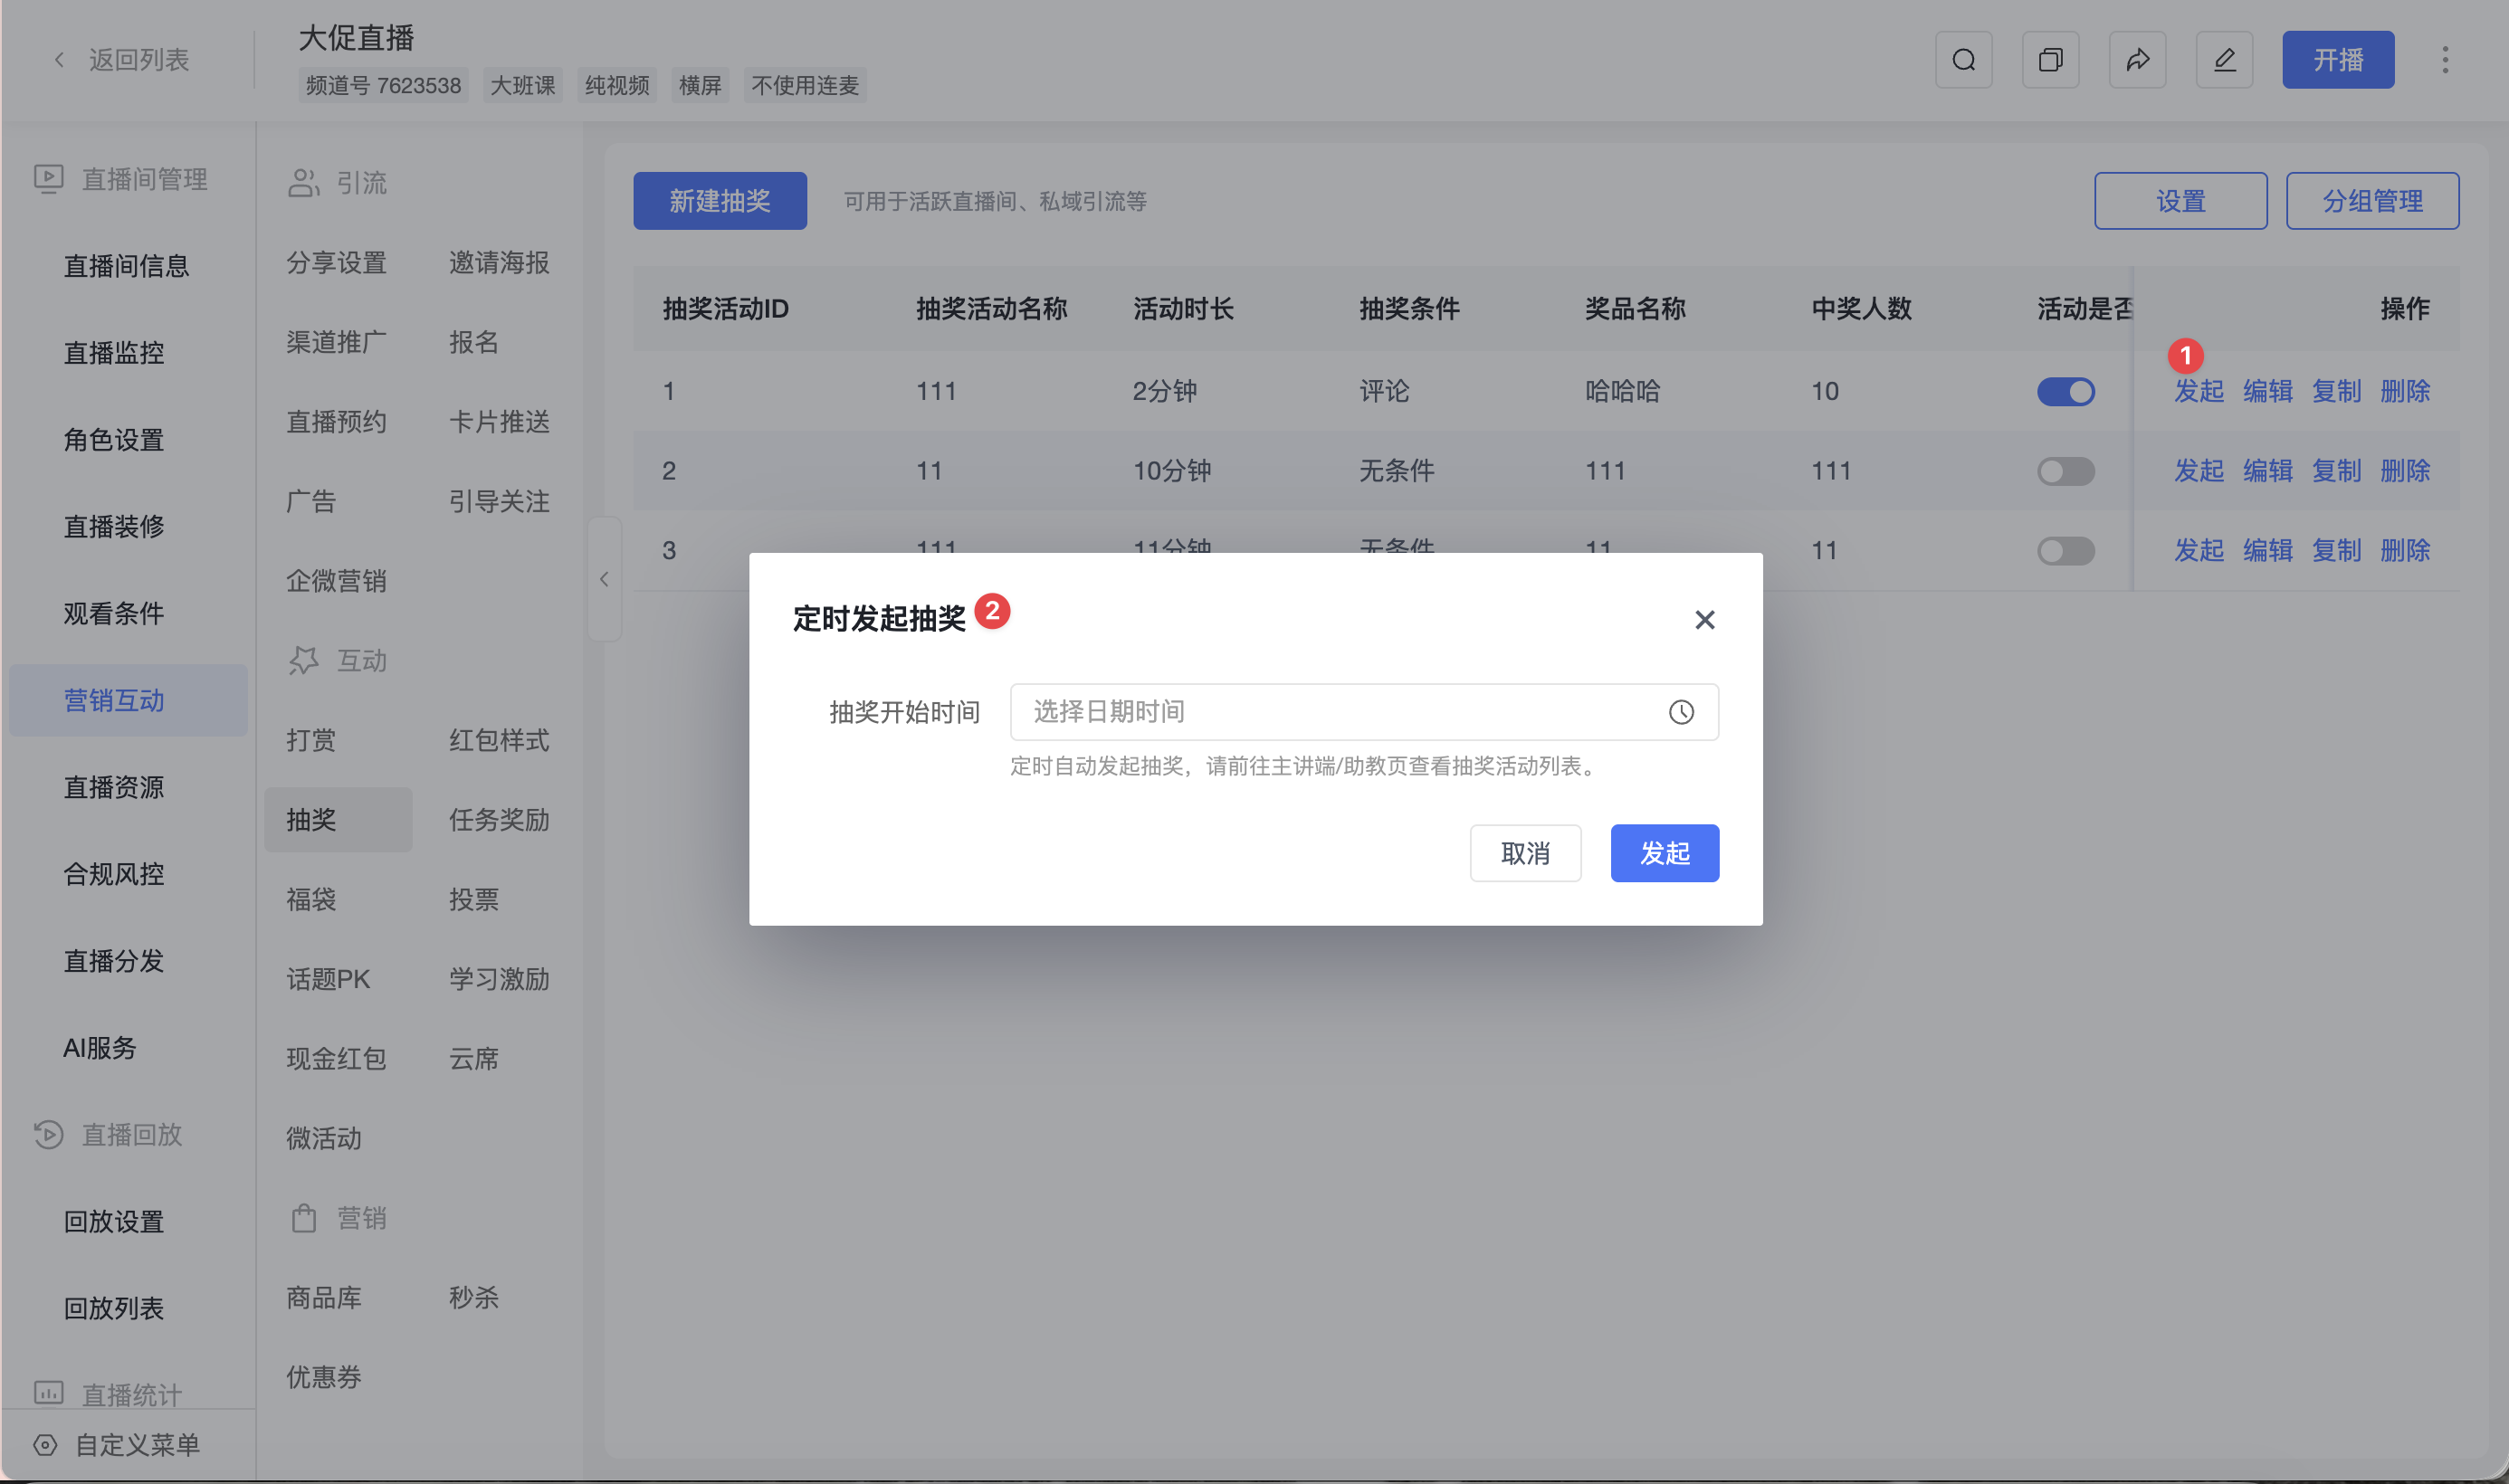Open 现金红包 submenu item
Viewport: 2509px width, 1484px height.
click(x=337, y=1059)
